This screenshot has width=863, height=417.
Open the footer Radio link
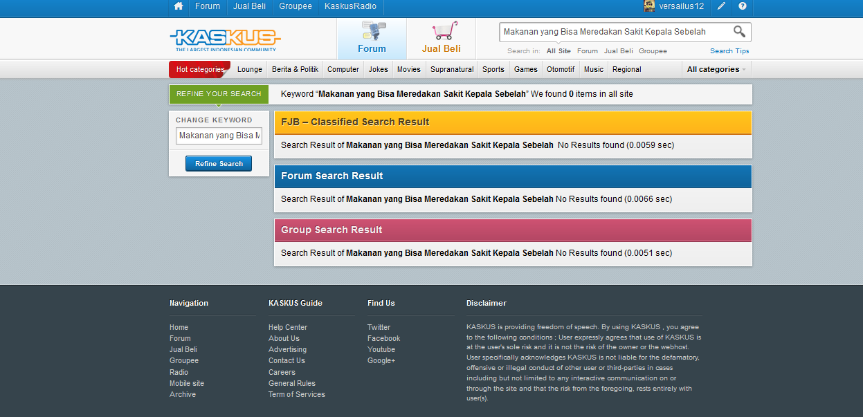179,372
